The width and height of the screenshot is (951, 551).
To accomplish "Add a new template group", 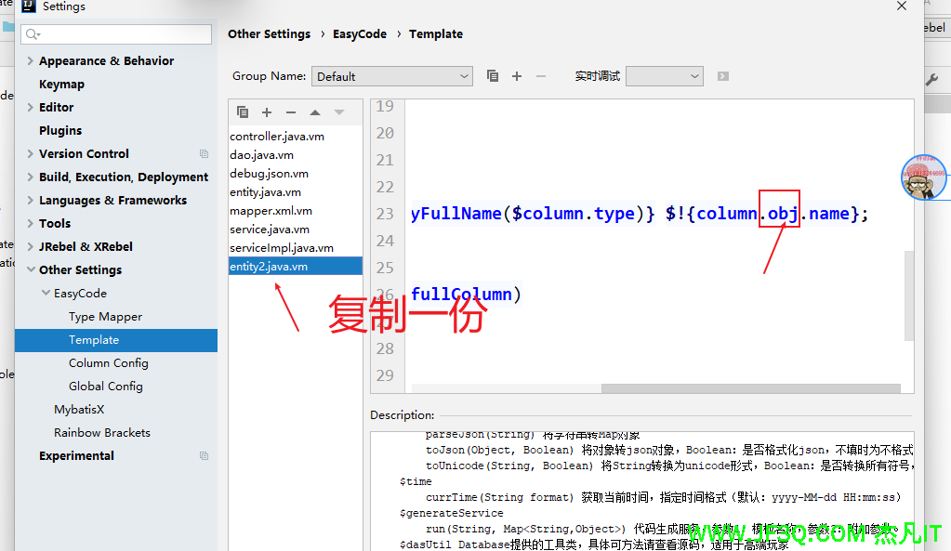I will [517, 76].
